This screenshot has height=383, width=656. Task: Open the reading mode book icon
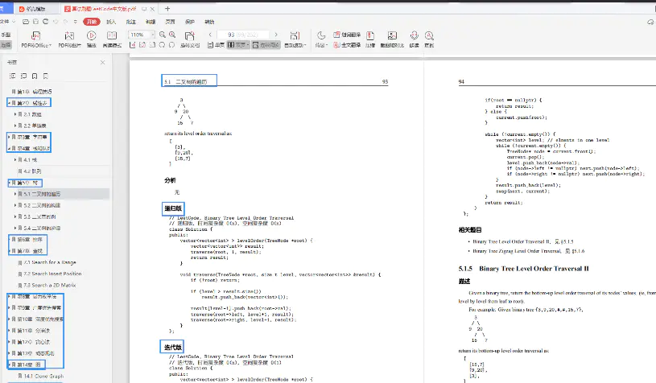(112, 35)
